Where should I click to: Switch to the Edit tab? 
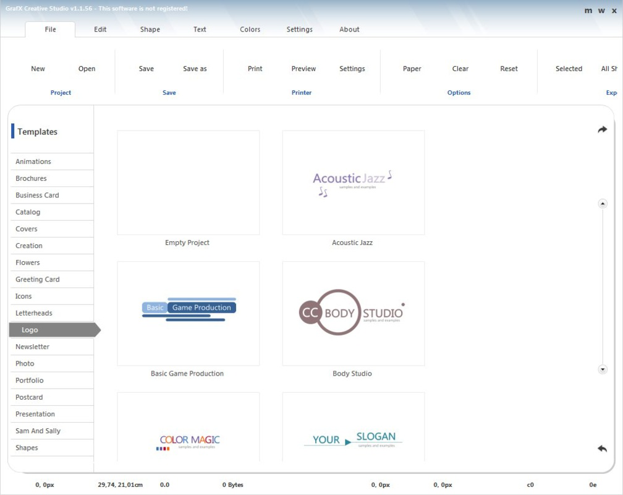click(100, 30)
